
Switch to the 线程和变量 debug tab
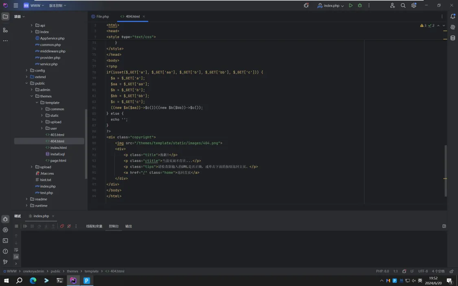94,226
